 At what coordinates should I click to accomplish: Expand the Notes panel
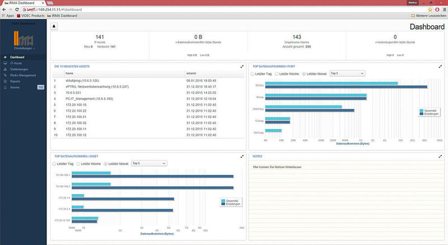pos(440,157)
